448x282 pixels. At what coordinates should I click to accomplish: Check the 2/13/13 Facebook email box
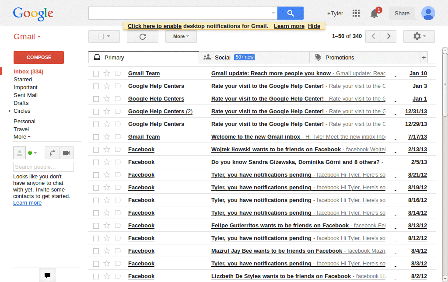[x=96, y=150]
